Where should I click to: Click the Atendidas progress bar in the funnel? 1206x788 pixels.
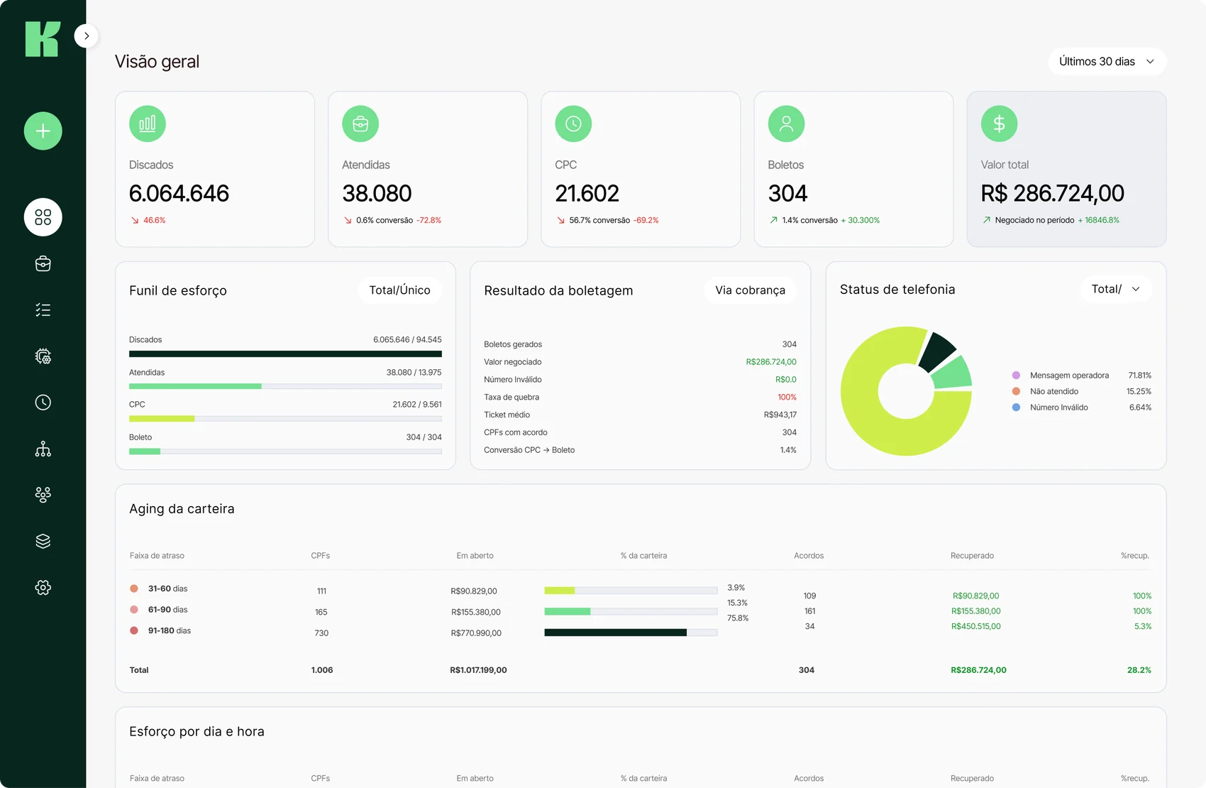tap(285, 386)
